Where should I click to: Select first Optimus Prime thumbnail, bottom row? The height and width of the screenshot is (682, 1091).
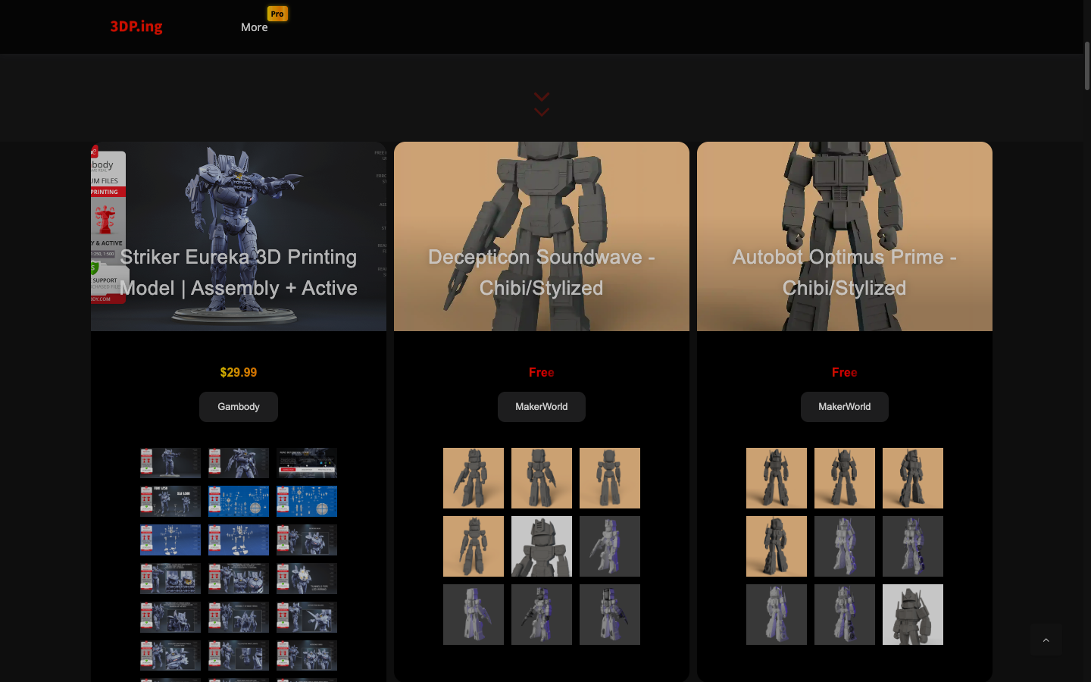click(777, 615)
